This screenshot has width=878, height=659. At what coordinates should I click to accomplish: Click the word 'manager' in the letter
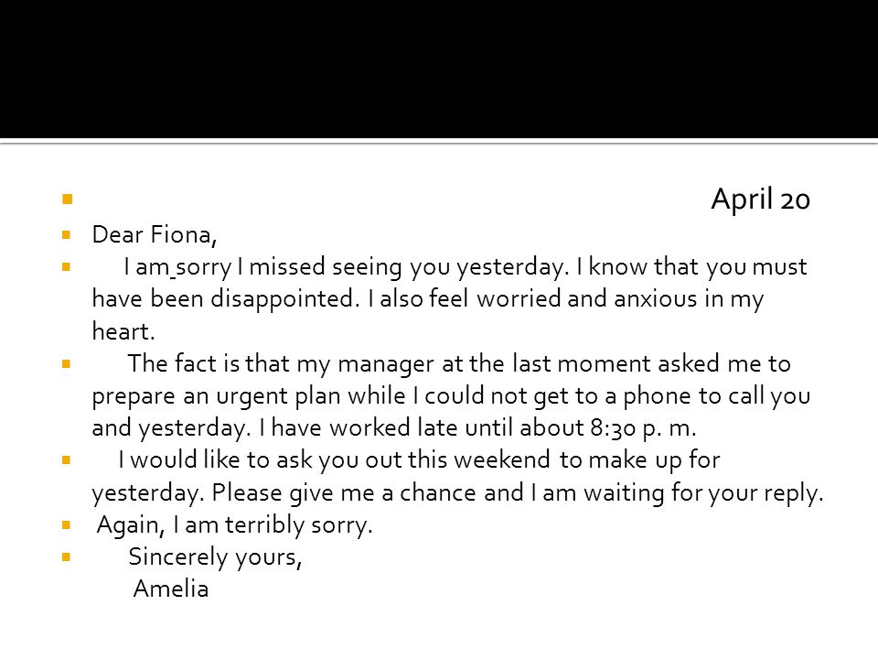(386, 365)
